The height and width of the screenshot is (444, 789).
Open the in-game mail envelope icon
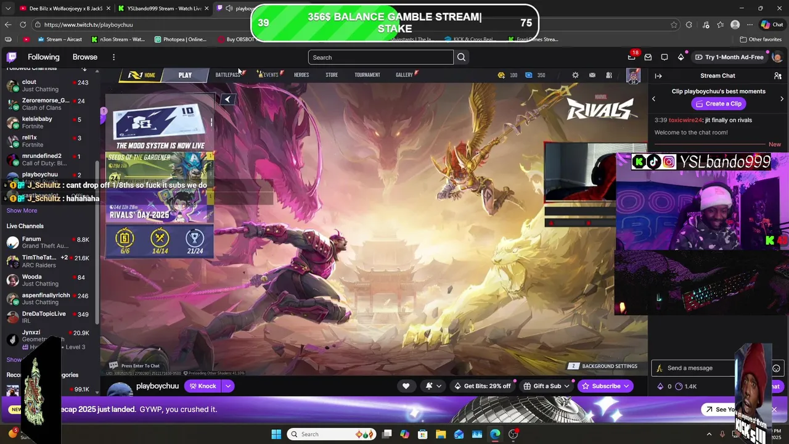592,75
